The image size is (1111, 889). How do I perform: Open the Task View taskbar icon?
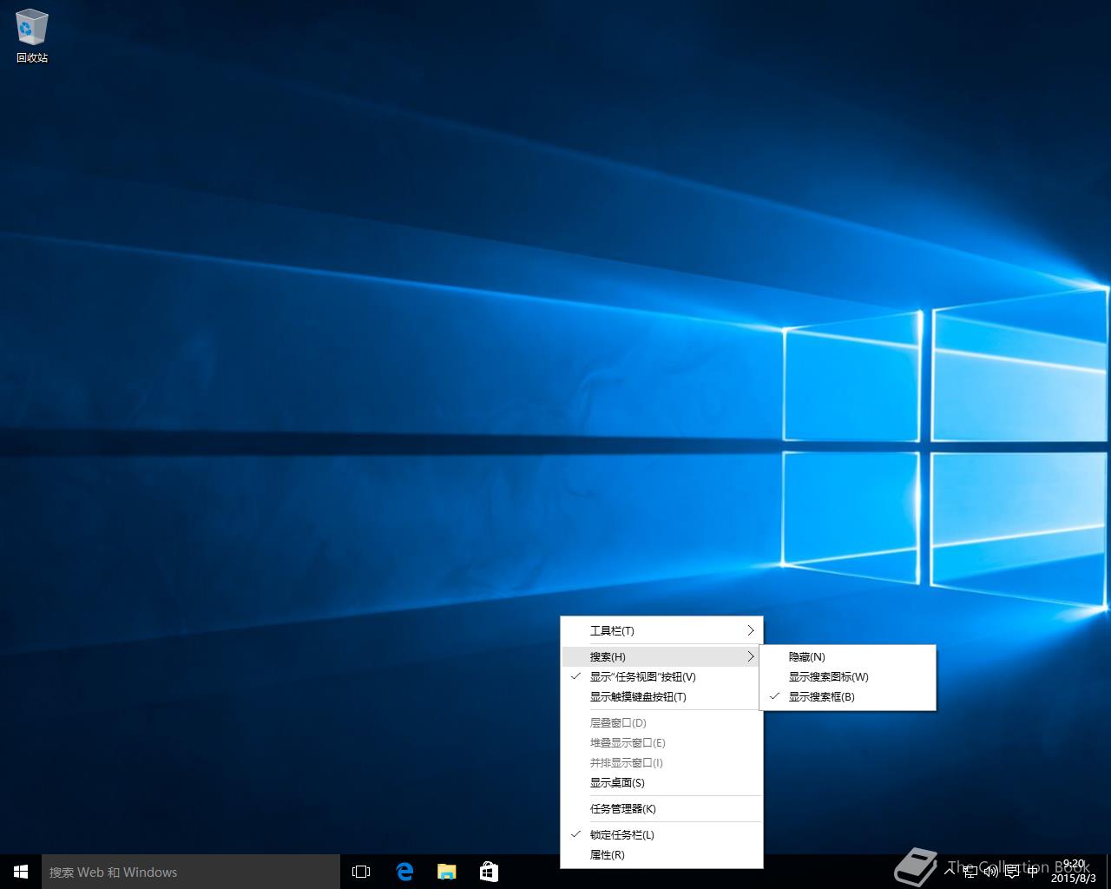point(361,872)
